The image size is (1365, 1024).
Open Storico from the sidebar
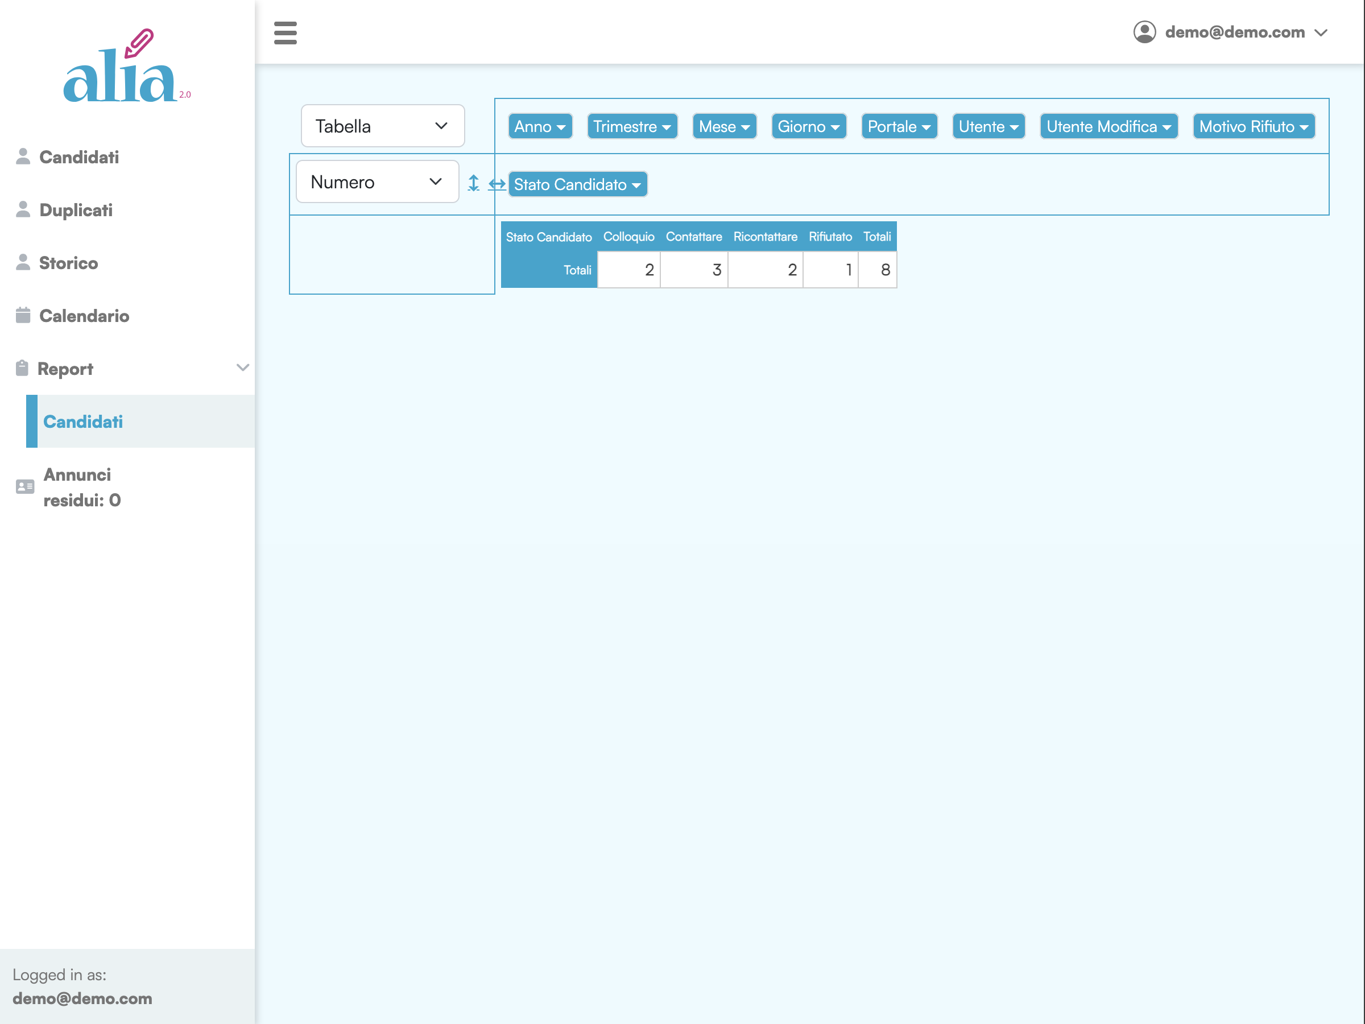[x=68, y=263]
